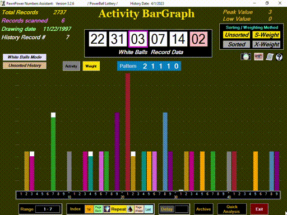Click the empty Delay value field
287x215 pixels.
[x=182, y=209]
